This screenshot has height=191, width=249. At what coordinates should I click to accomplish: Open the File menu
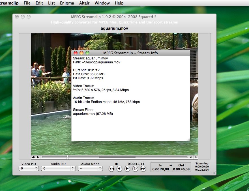[x=27, y=3]
